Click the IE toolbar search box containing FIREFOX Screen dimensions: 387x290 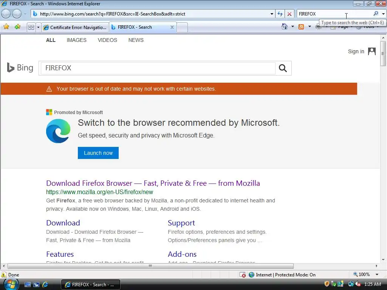pyautogui.click(x=334, y=14)
